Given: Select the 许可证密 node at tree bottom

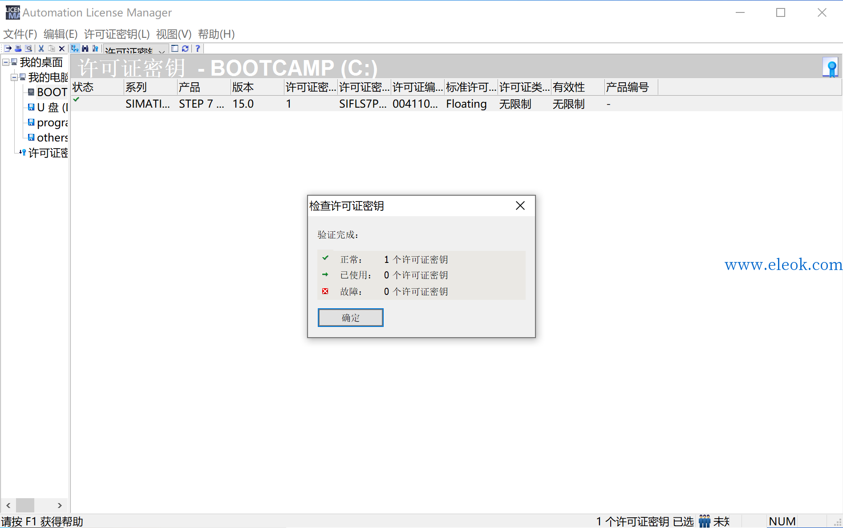Looking at the screenshot, I should point(48,153).
